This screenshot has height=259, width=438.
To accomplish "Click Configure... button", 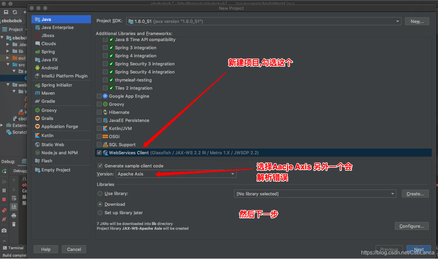I will click(412, 226).
